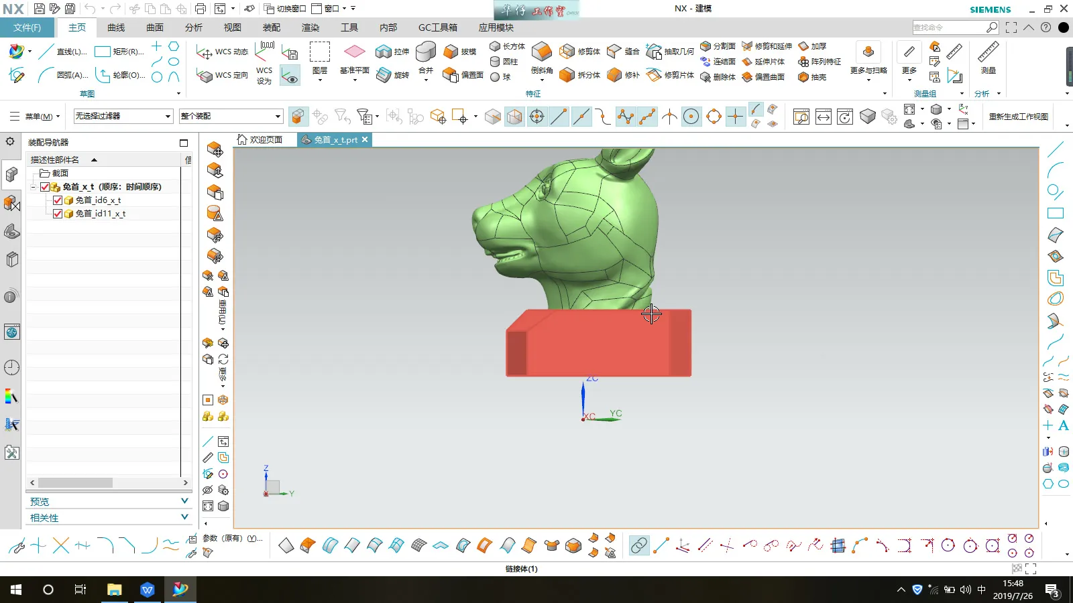This screenshot has height=603, width=1073.
Task: Open the 整个装配 scope dropdown
Action: click(231, 117)
